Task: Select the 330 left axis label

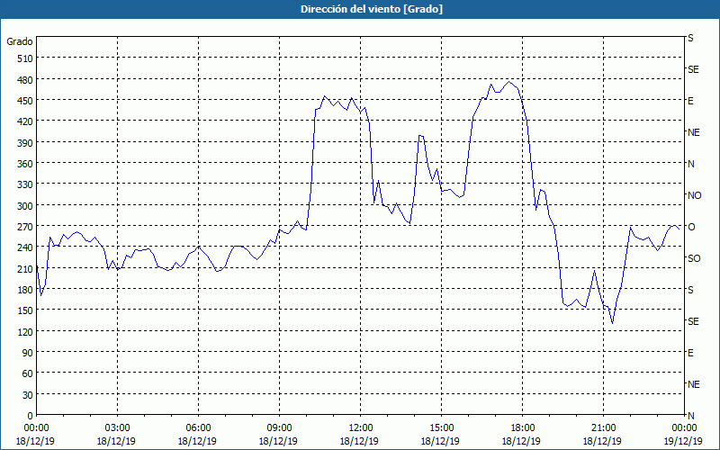Action: click(26, 184)
